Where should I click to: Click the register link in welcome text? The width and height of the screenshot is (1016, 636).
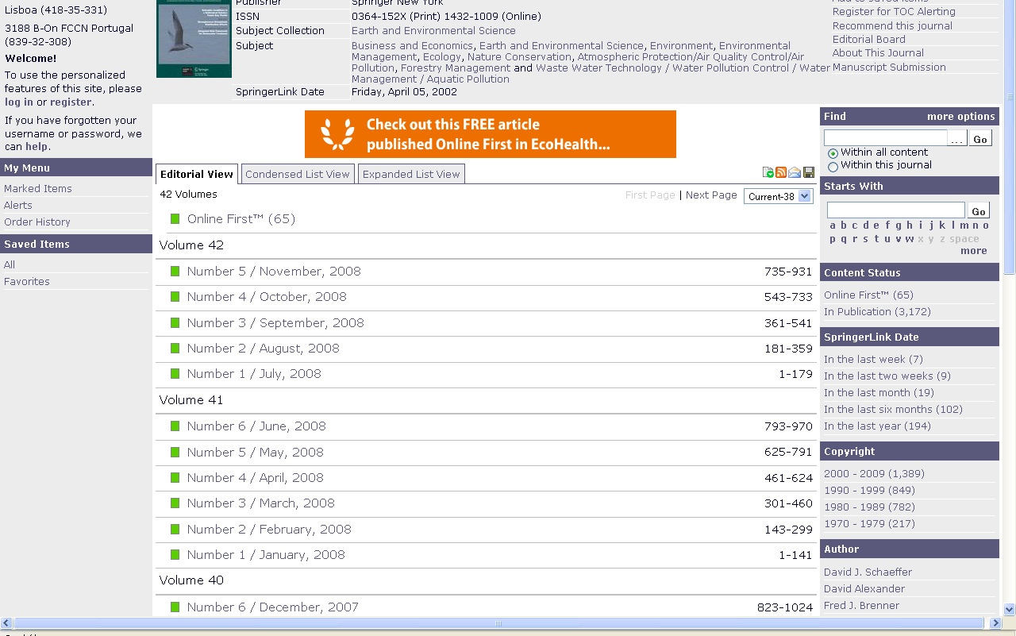71,102
